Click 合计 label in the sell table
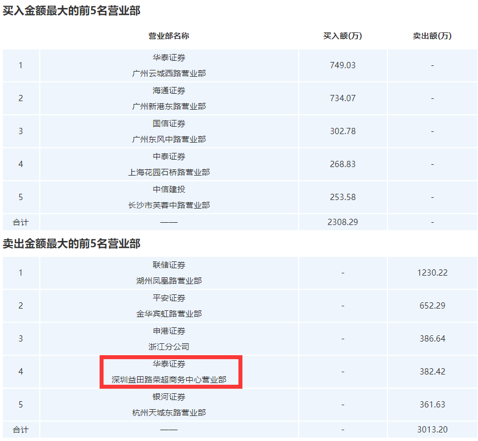The height and width of the screenshot is (441, 478). click(x=20, y=430)
